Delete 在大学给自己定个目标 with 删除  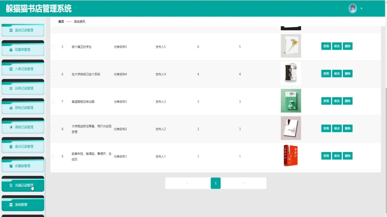(x=348, y=74)
